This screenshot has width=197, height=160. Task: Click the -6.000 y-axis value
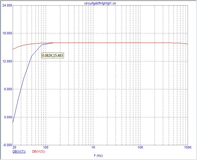[x=8, y=145]
